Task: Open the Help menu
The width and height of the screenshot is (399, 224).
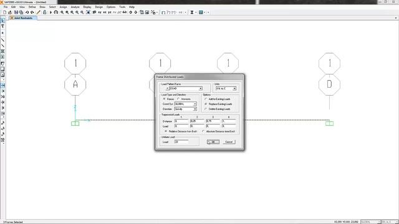Action: [x=132, y=7]
